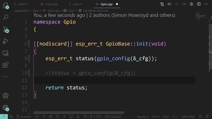
Task: Click the commented status line 10
Action: click(90, 73)
